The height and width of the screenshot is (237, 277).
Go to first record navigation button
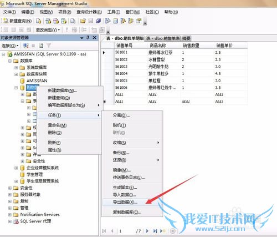point(104,231)
